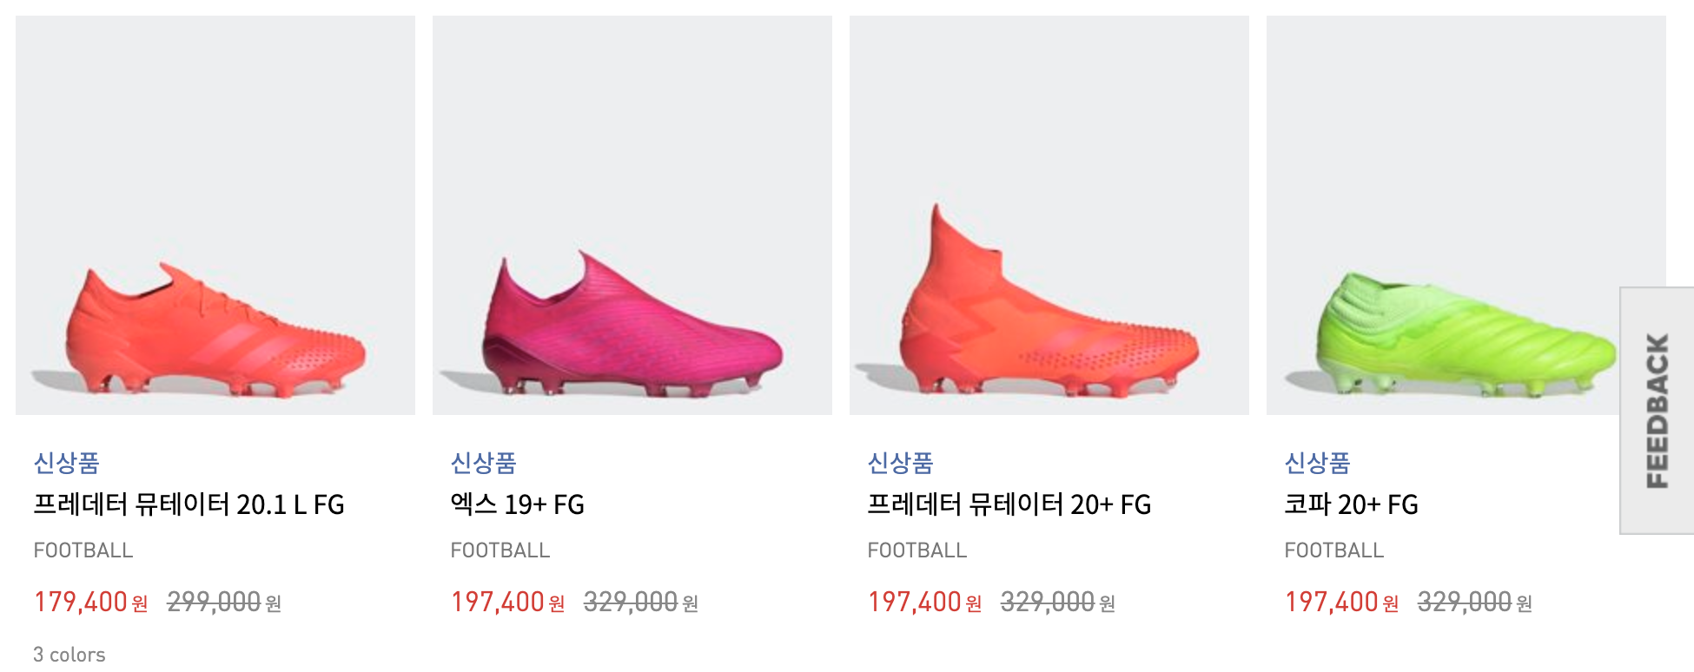This screenshot has height=672, width=1694.
Task: Open the green Copa 20+ FG boot image
Action: (1442, 215)
